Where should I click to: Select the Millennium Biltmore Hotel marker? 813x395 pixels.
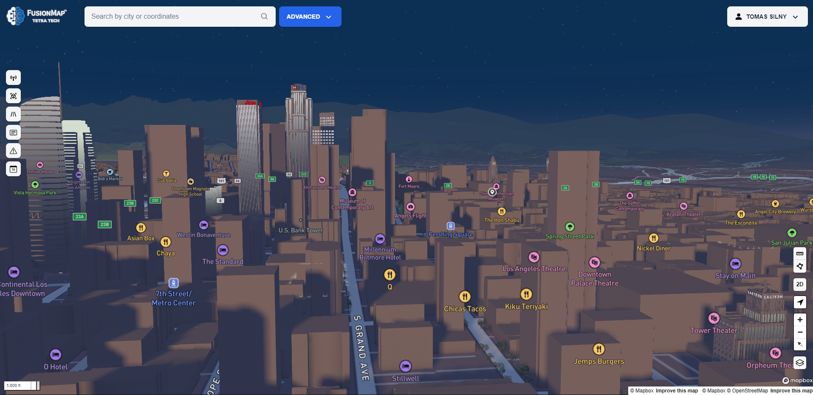click(380, 239)
